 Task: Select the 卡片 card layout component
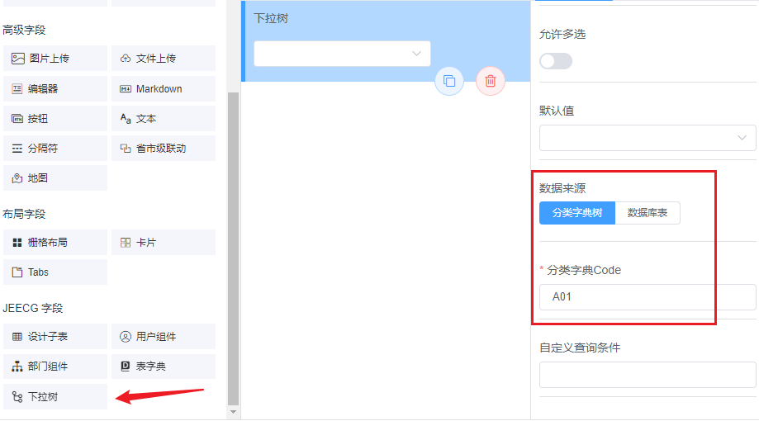[x=164, y=243]
